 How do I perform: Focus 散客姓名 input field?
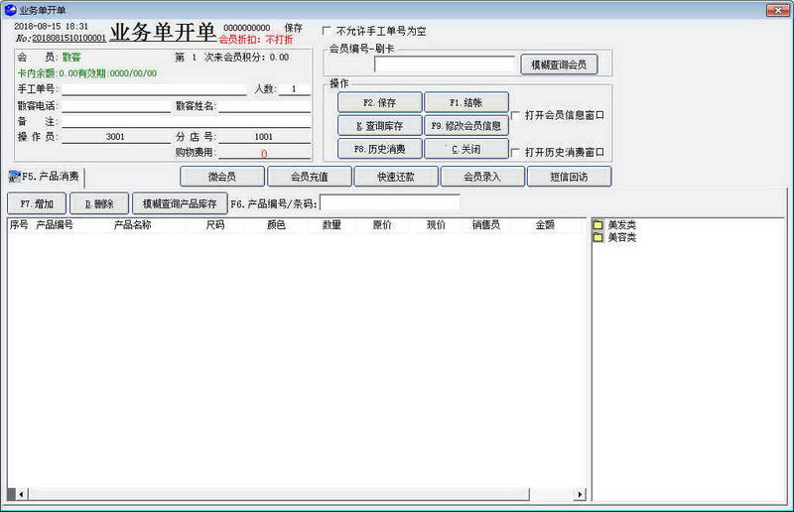(x=264, y=106)
